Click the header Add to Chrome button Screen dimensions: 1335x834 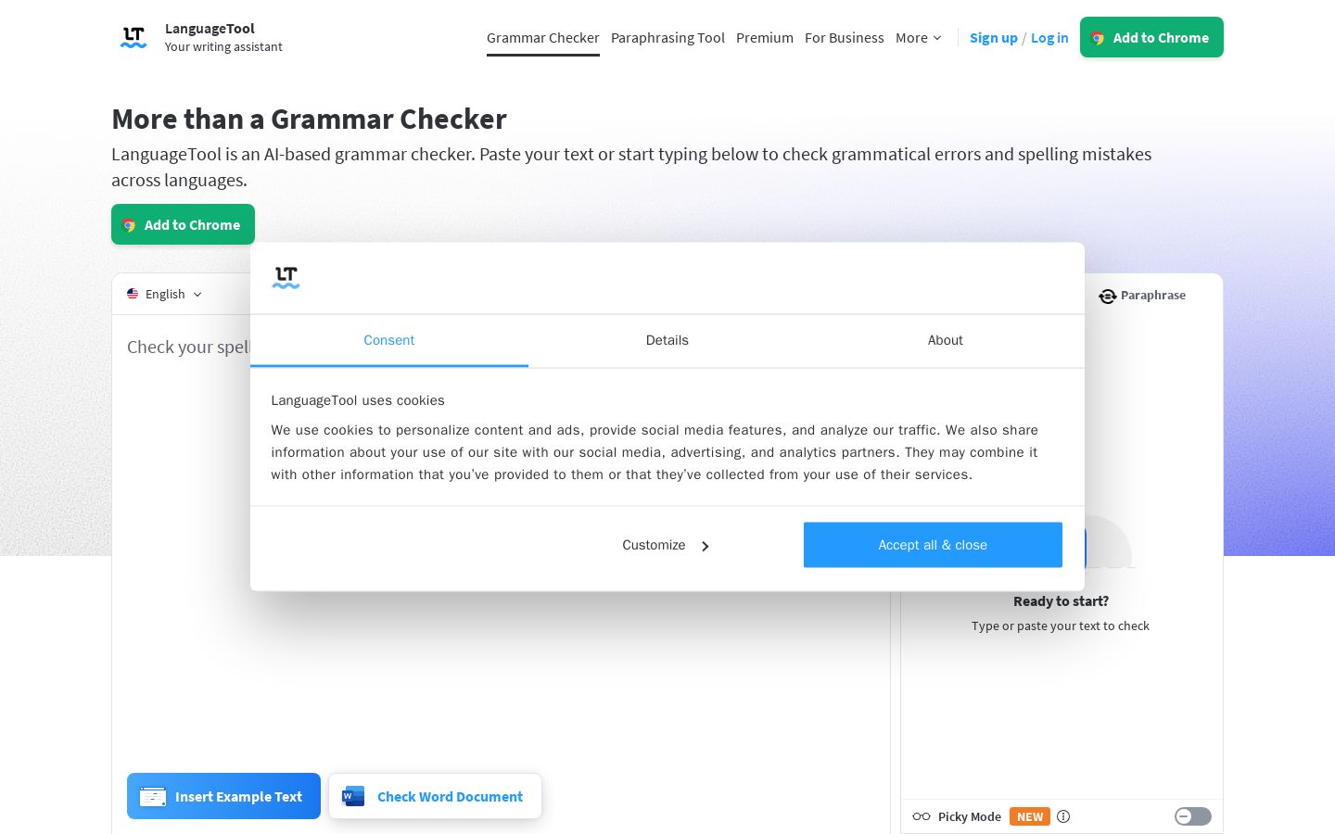click(1151, 37)
